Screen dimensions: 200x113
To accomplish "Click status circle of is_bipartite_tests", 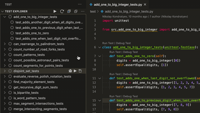I will coord(10,93).
